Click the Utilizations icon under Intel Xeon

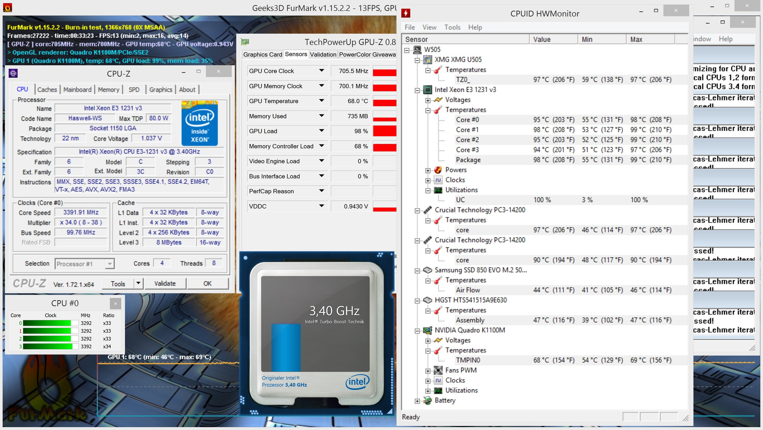[x=438, y=190]
